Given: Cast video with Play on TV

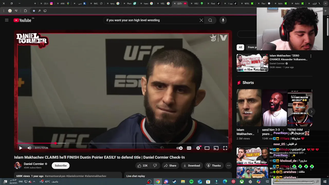Looking at the screenshot, I should click(216, 148).
